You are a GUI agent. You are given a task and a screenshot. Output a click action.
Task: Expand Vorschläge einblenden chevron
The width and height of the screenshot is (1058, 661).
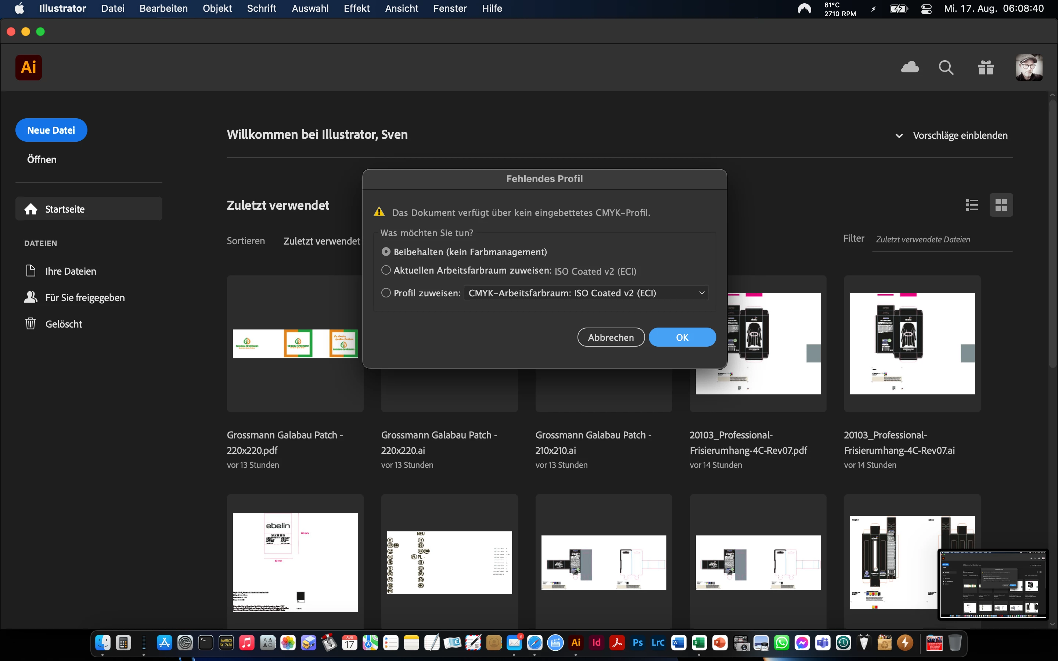899,136
